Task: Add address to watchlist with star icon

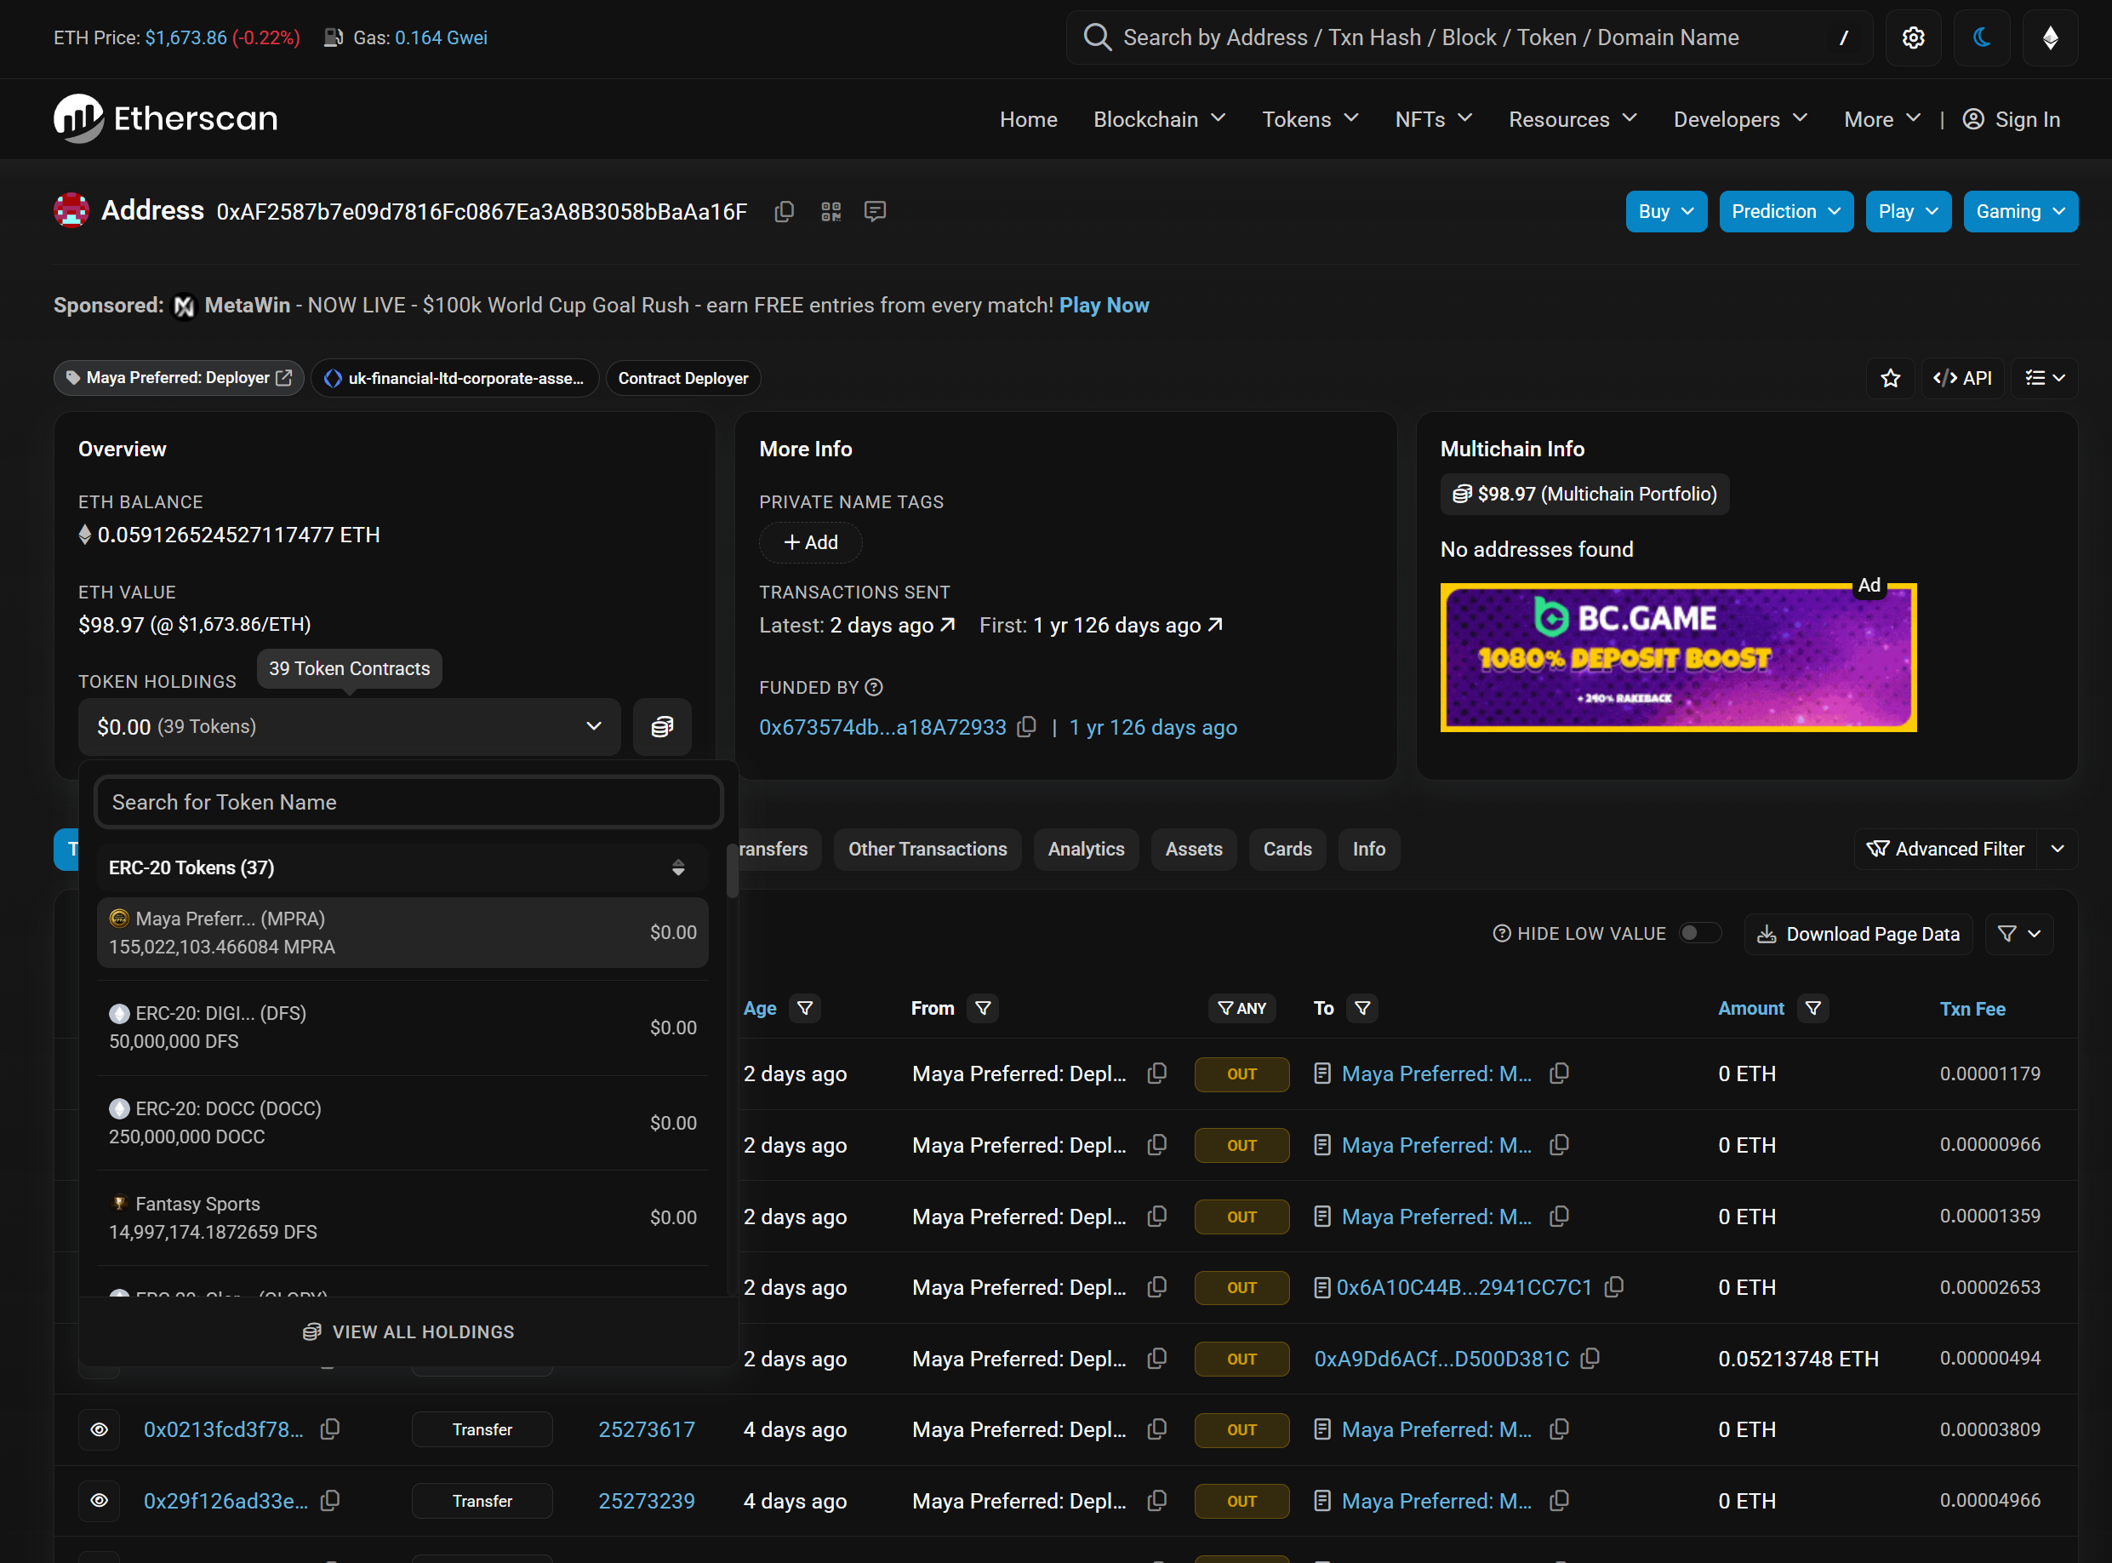Action: (1890, 379)
